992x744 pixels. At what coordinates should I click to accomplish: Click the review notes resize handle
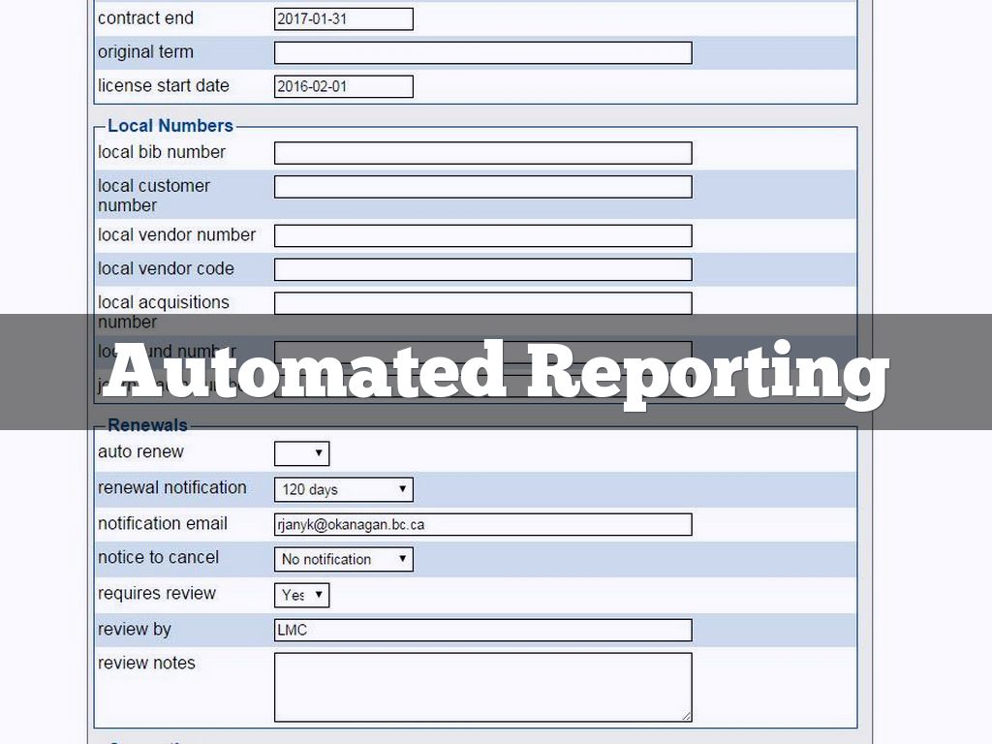click(x=687, y=716)
